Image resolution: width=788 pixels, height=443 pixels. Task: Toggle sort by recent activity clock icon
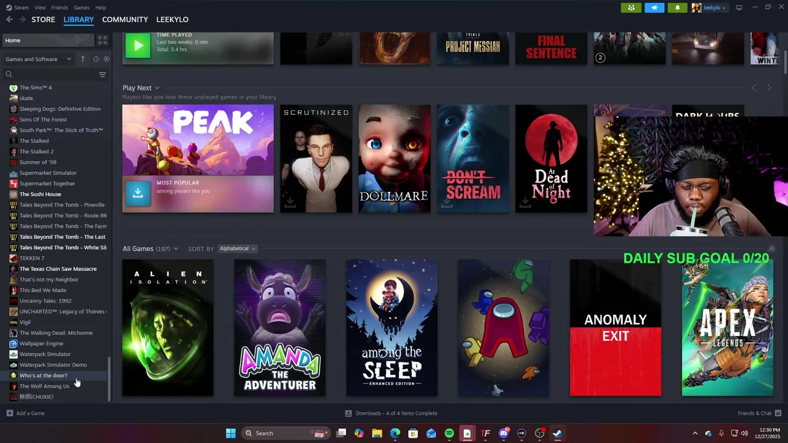[96, 59]
